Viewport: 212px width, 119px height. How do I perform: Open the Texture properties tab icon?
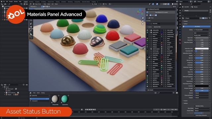(x=180, y=43)
